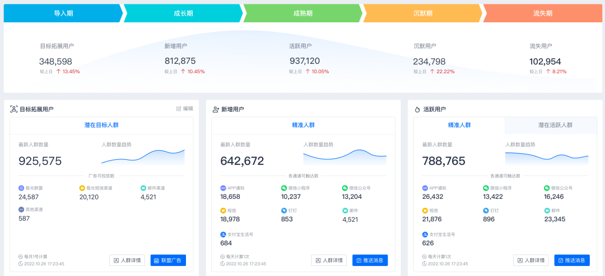
Task: Click 短信 icon in 活跃用户 card
Action: 425,211
